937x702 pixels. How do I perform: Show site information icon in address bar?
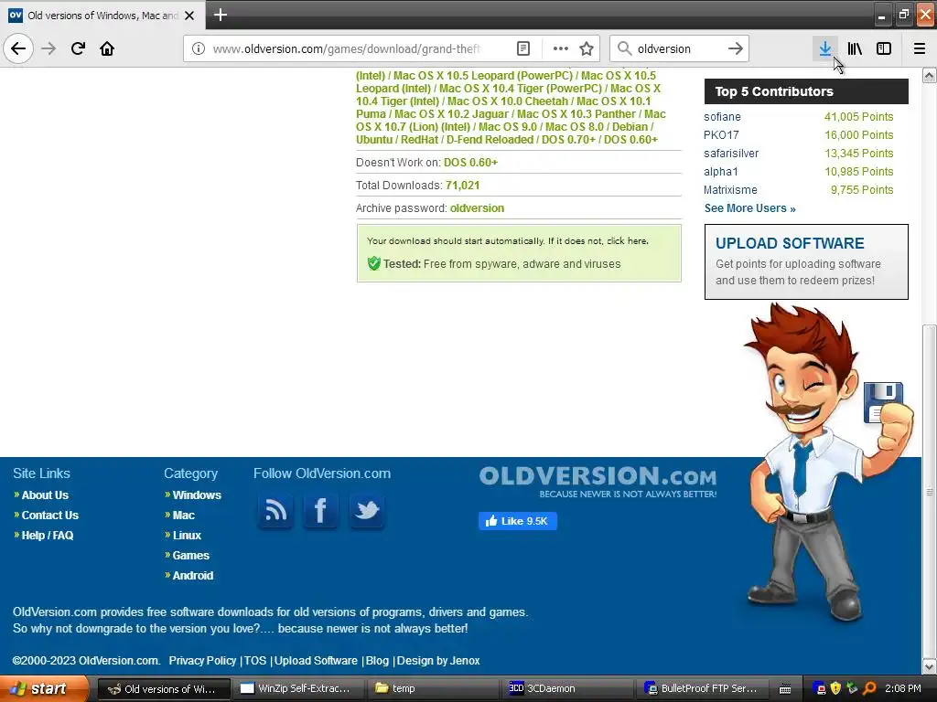(199, 48)
